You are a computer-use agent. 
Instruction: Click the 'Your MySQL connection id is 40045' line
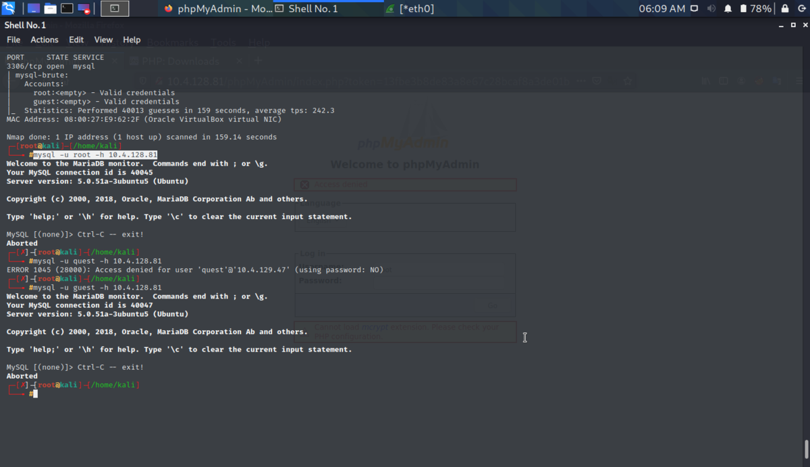(80, 173)
